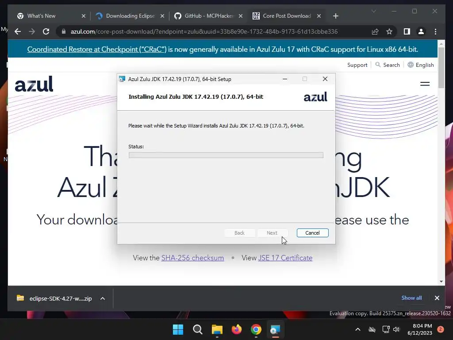Open the Support link
Viewport: 453px width, 340px height.
(357, 65)
